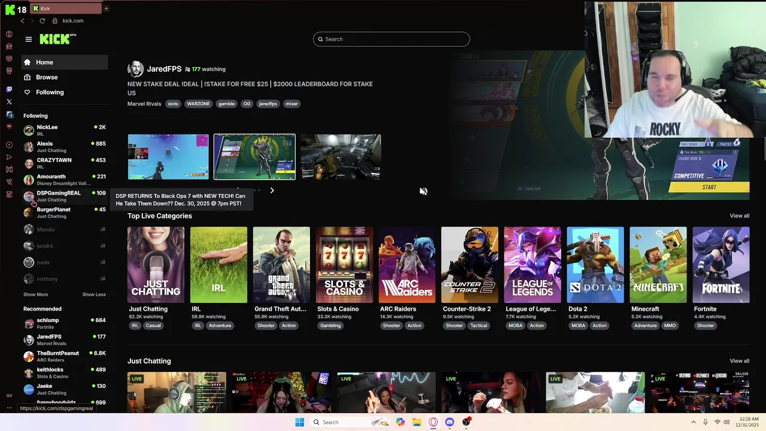Click the kick.com address bar

coord(73,21)
